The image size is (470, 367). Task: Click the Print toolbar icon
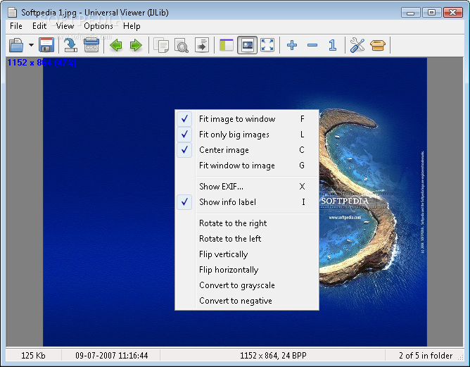(91, 45)
